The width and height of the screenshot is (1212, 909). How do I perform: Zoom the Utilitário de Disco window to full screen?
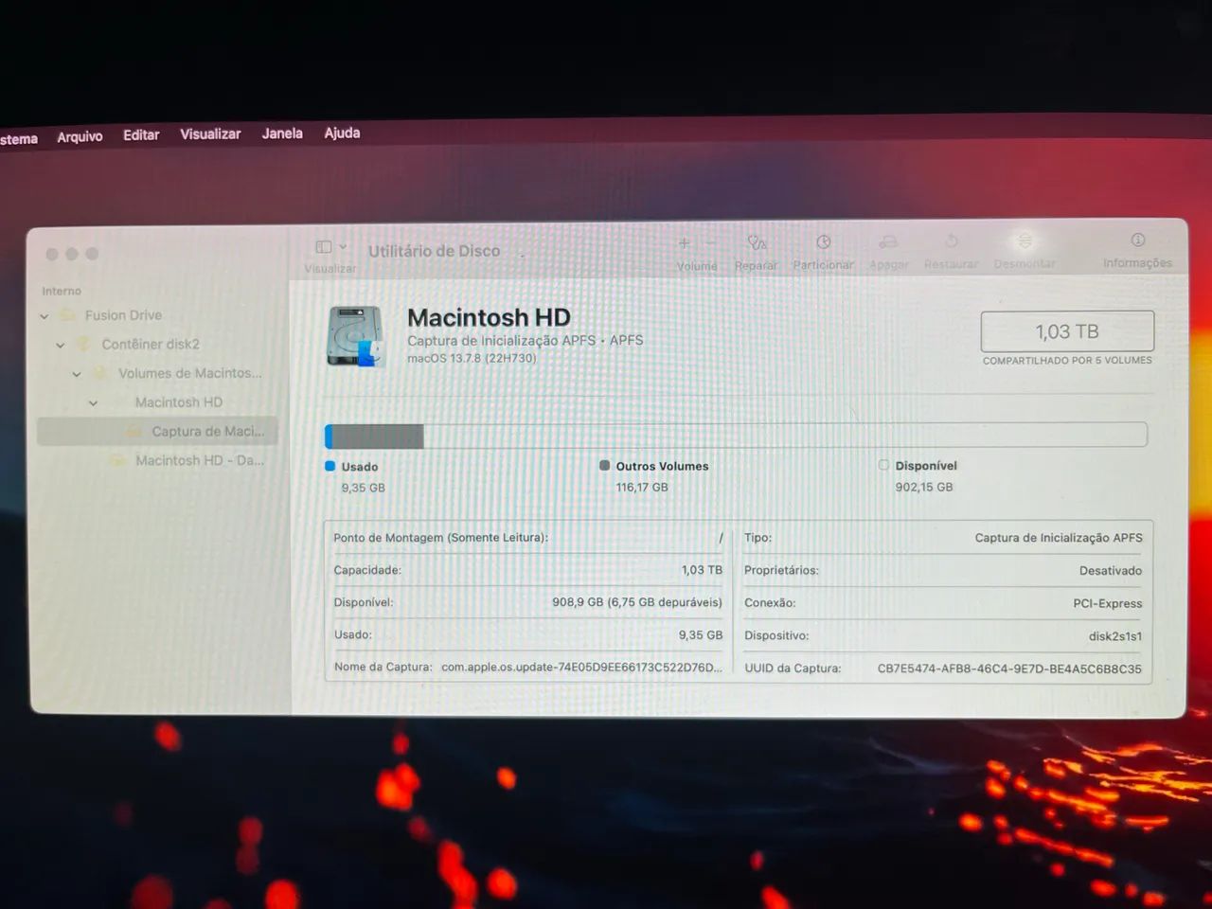click(92, 254)
